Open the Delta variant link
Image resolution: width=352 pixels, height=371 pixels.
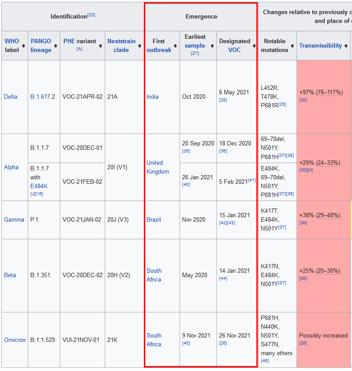tap(11, 96)
